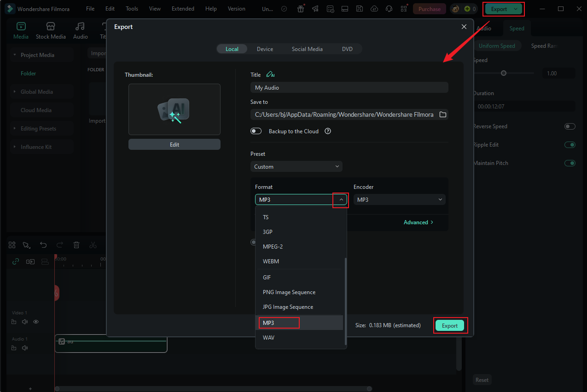Switch to the Device export tab
Screen dimensions: 587x392
point(265,49)
